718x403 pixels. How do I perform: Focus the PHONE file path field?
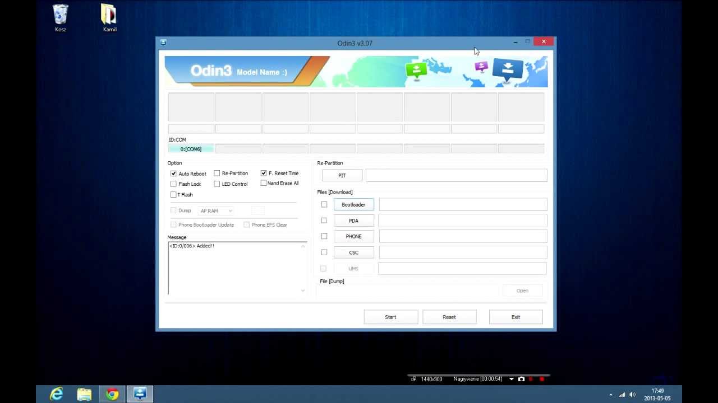coord(463,236)
